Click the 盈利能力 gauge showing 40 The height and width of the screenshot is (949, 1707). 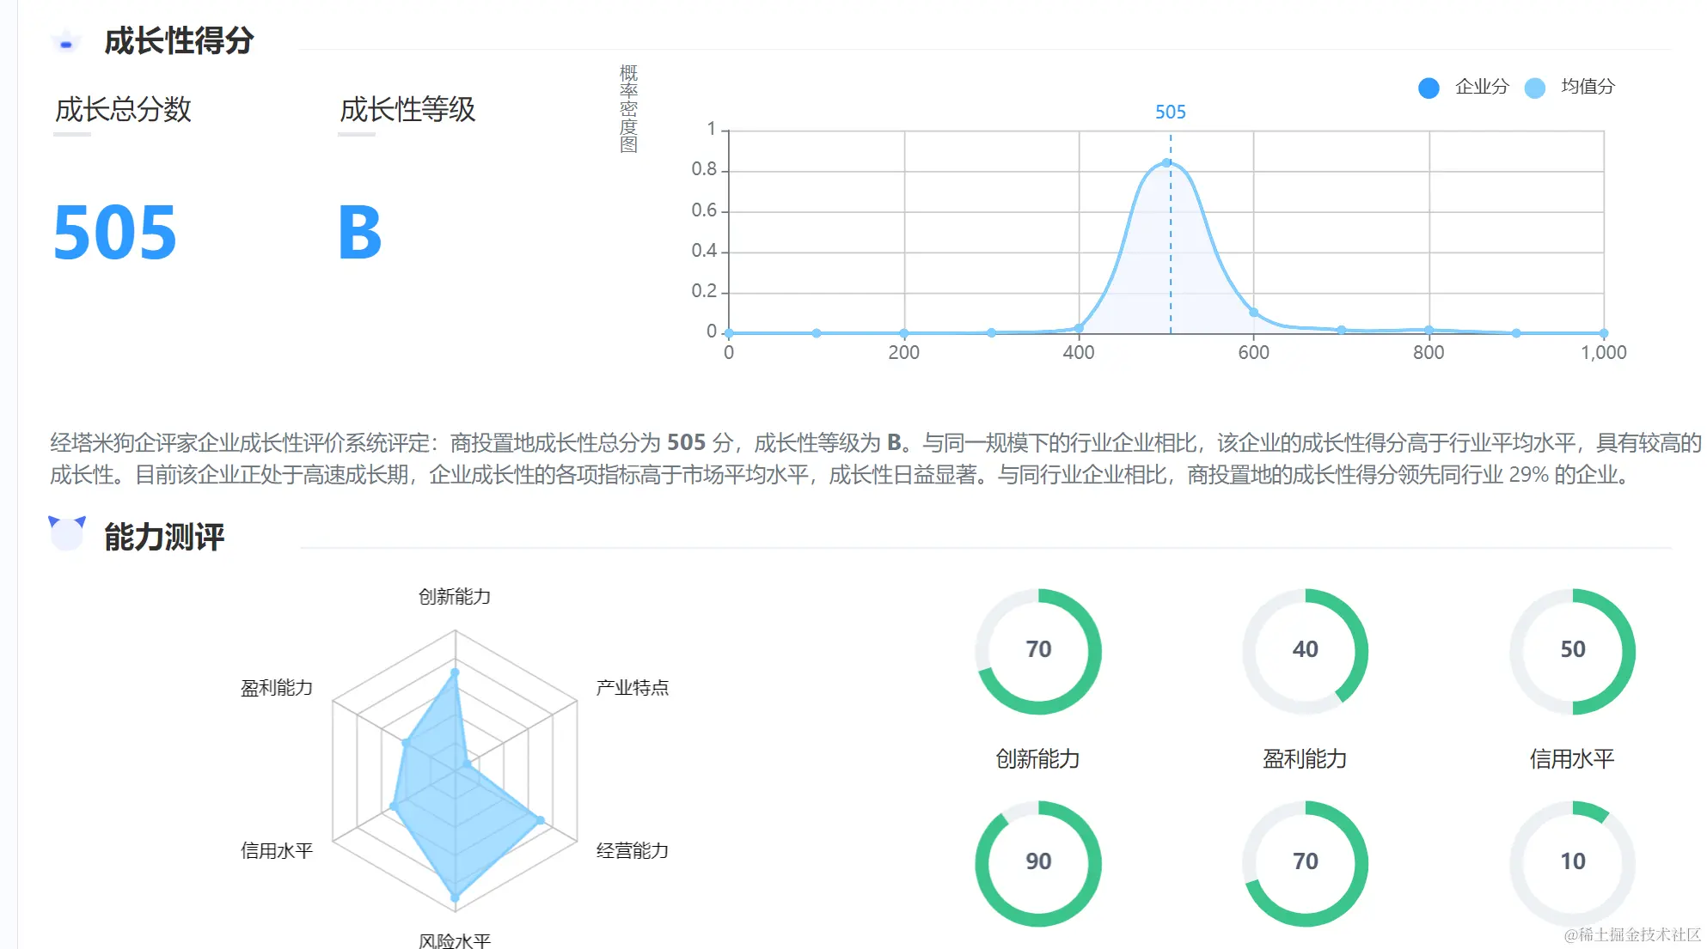pos(1305,650)
